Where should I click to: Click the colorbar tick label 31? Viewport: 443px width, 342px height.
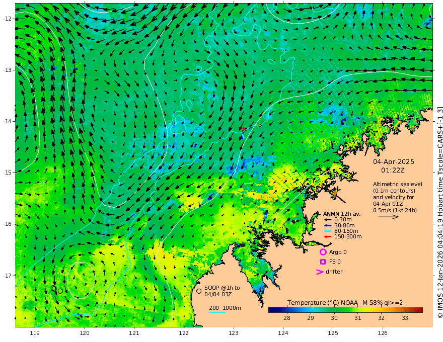click(x=358, y=318)
